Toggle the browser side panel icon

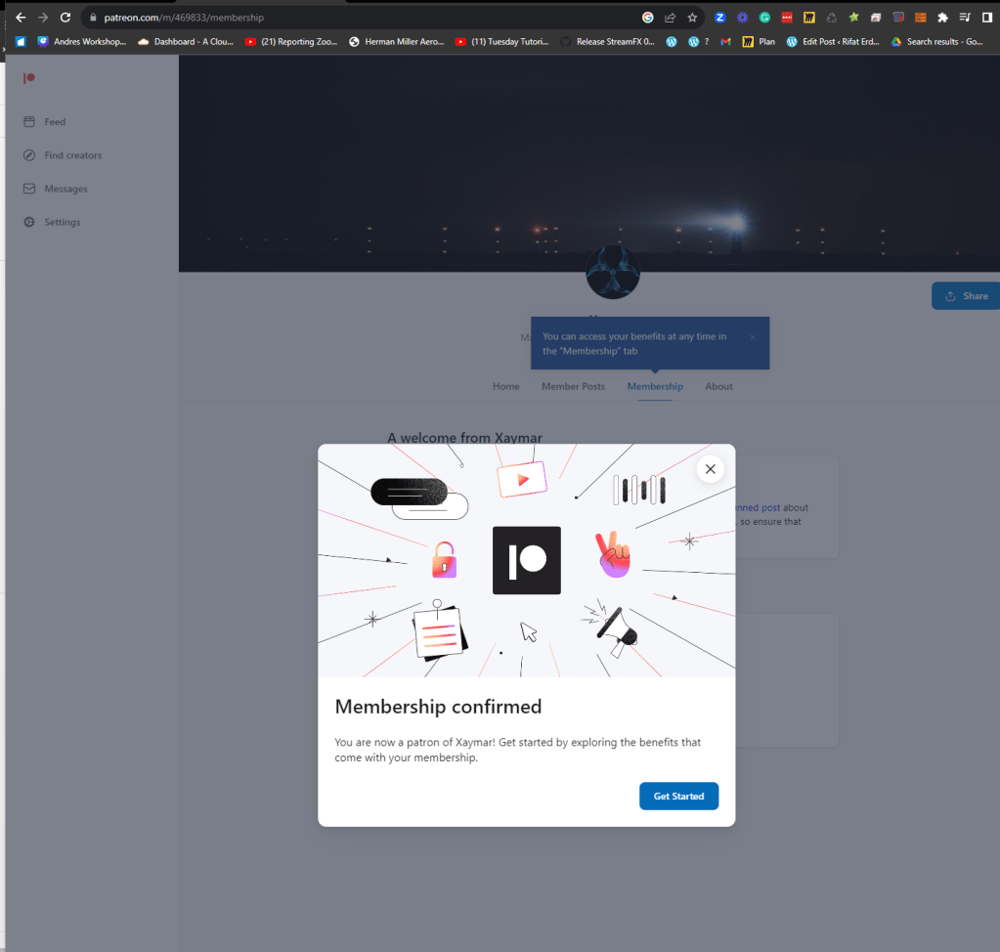pyautogui.click(x=987, y=18)
